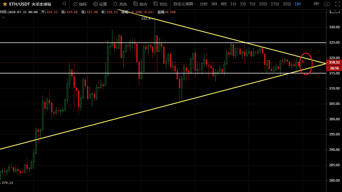The height and width of the screenshot is (192, 342).
Task: Click the 0秒 refresh timer button
Action: pyautogui.click(x=316, y=4)
